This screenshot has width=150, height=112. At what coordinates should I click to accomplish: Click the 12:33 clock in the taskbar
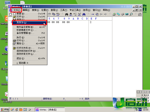pyautogui.click(x=145, y=110)
